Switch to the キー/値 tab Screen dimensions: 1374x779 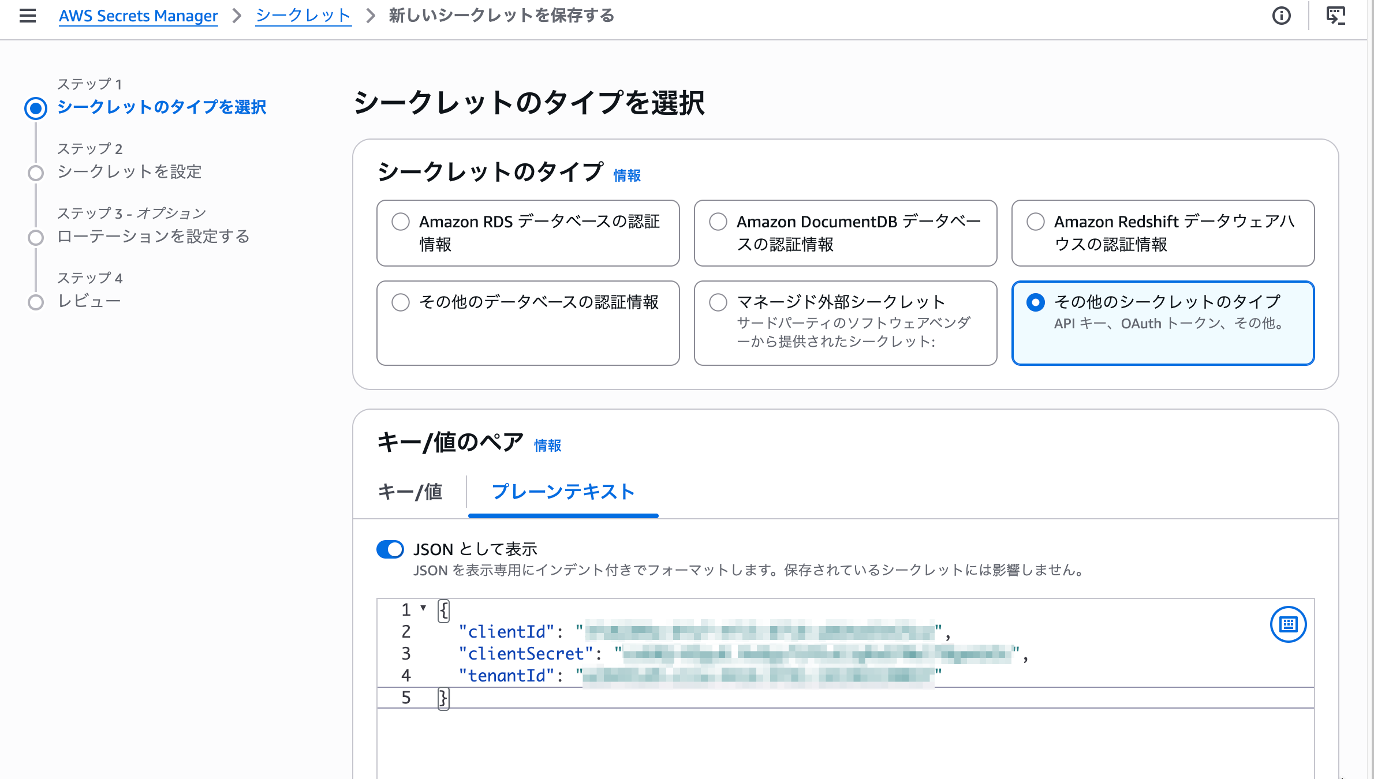point(410,492)
